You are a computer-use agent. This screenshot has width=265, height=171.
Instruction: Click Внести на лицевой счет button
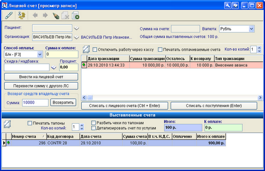[x=41, y=77]
